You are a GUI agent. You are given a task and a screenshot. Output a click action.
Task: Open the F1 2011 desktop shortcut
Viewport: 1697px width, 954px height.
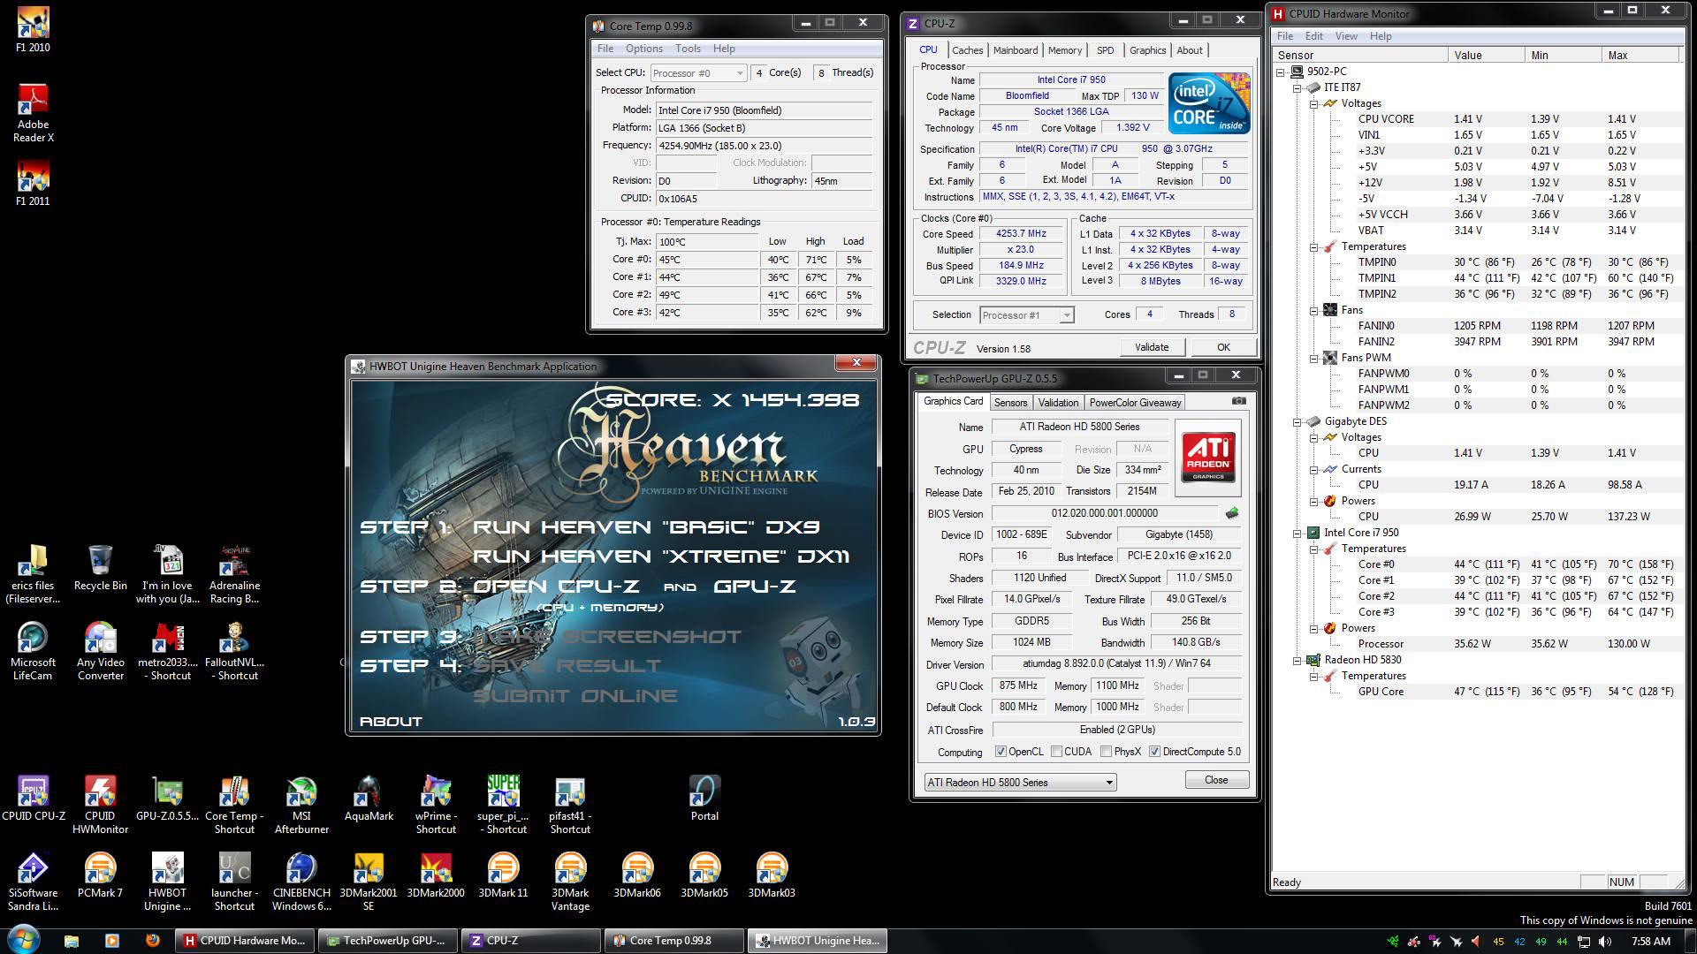coord(33,184)
